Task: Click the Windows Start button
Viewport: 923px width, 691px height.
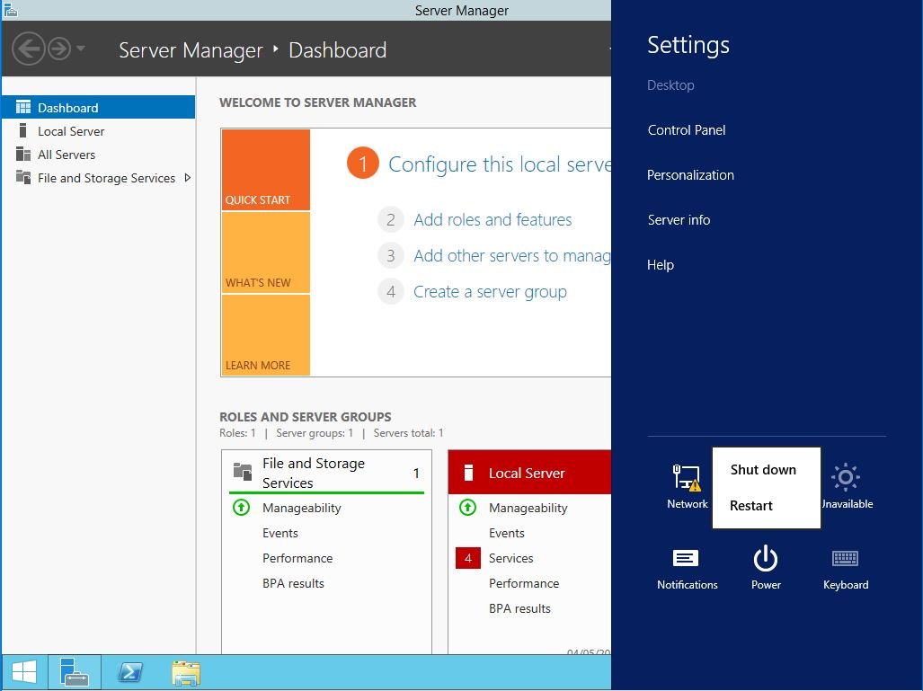Action: 24,672
